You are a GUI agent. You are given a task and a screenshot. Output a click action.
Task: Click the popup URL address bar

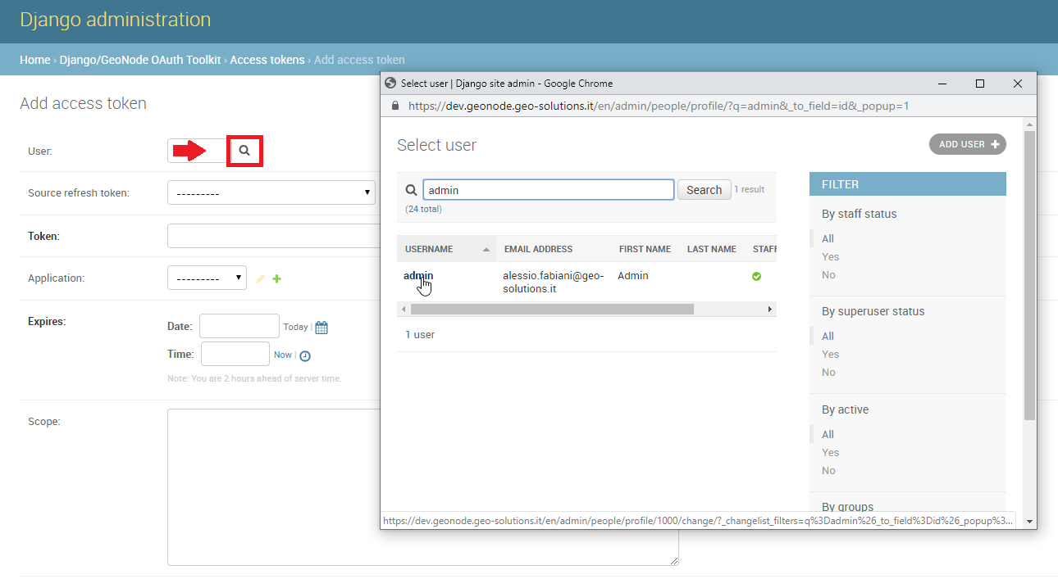pos(659,106)
